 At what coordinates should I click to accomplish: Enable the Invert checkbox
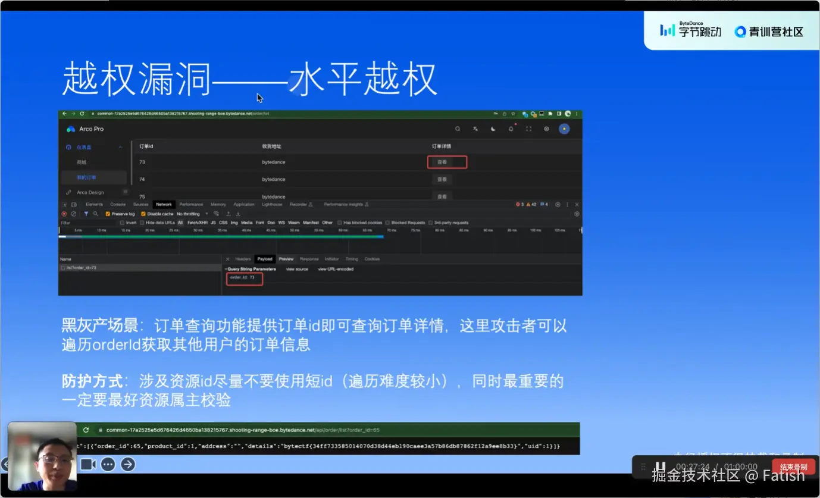(x=122, y=223)
